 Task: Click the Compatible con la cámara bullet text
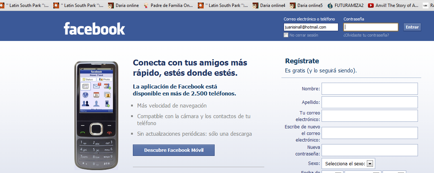point(194,120)
